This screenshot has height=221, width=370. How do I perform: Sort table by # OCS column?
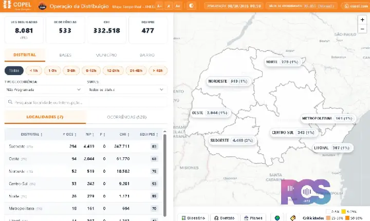pyautogui.click(x=69, y=134)
